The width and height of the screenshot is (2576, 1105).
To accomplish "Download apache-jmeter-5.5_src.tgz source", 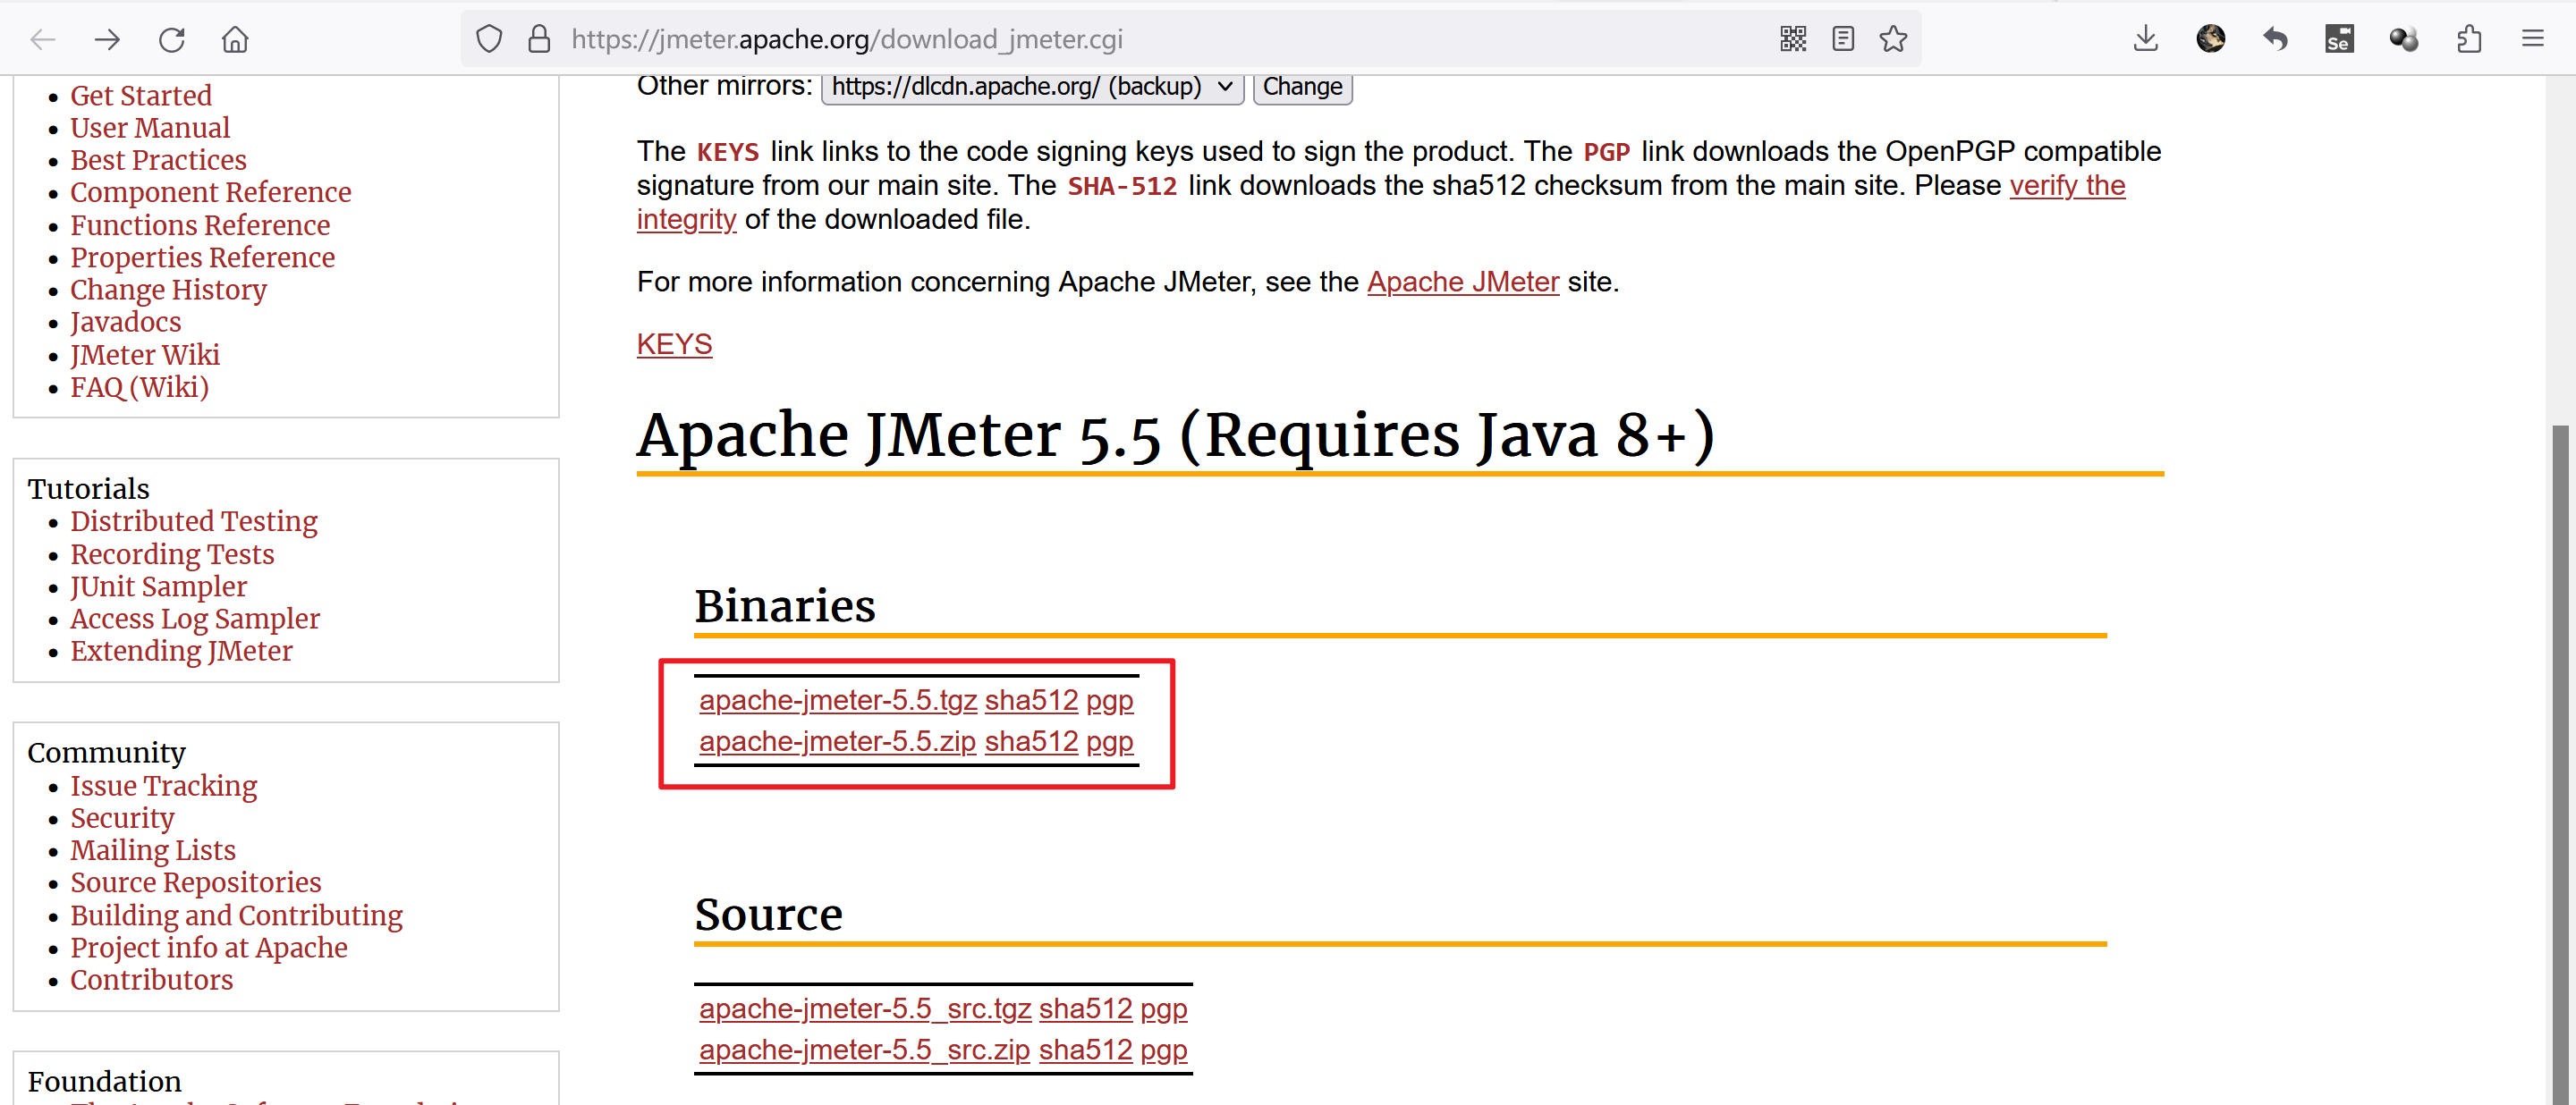I will 865,1009.
